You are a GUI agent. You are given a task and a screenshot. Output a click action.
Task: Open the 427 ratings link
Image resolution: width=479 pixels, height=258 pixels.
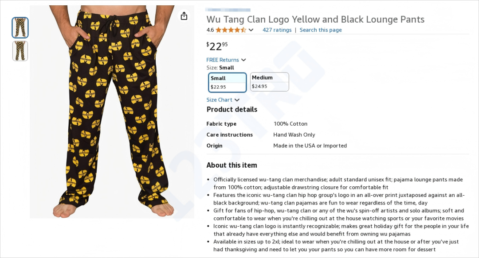[277, 30]
